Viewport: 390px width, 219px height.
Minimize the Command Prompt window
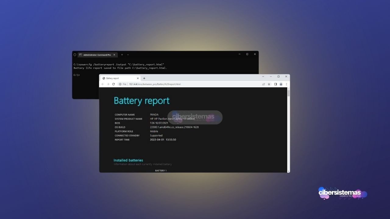click(239, 54)
